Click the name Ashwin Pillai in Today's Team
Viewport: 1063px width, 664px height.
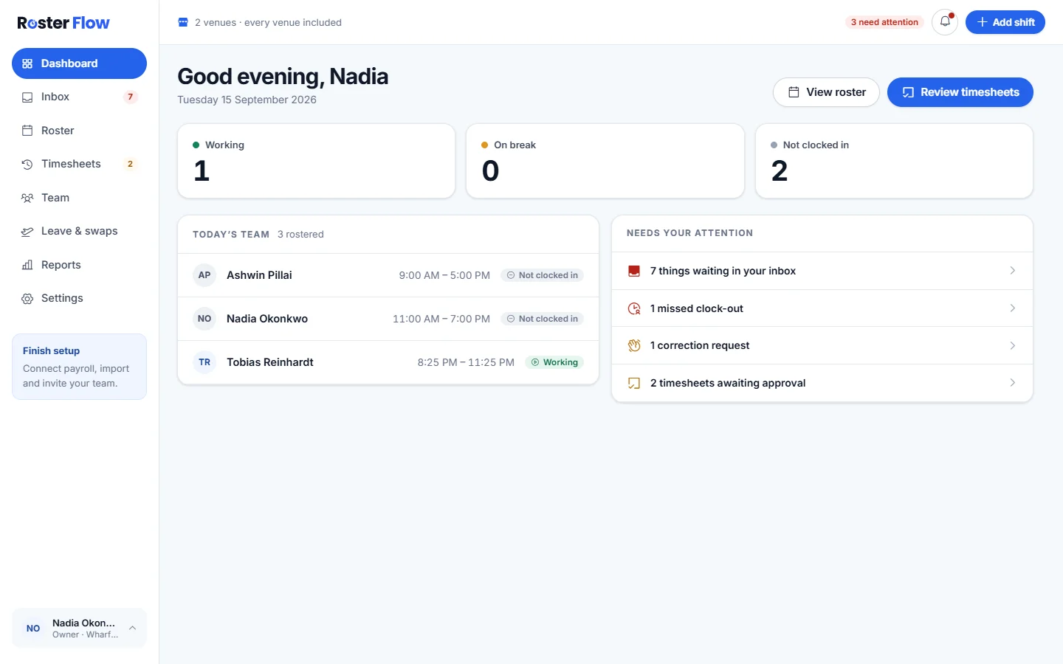(x=259, y=275)
